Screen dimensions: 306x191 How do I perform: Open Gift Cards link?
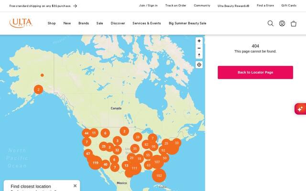289,6
